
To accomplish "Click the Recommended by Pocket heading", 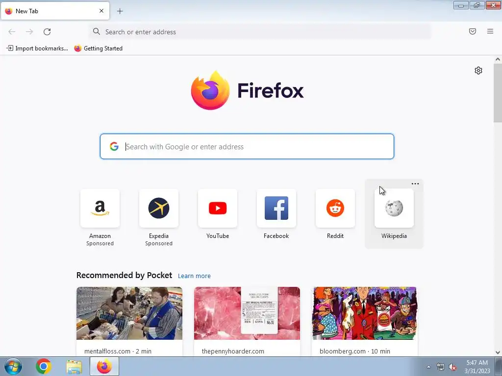I will click(124, 275).
